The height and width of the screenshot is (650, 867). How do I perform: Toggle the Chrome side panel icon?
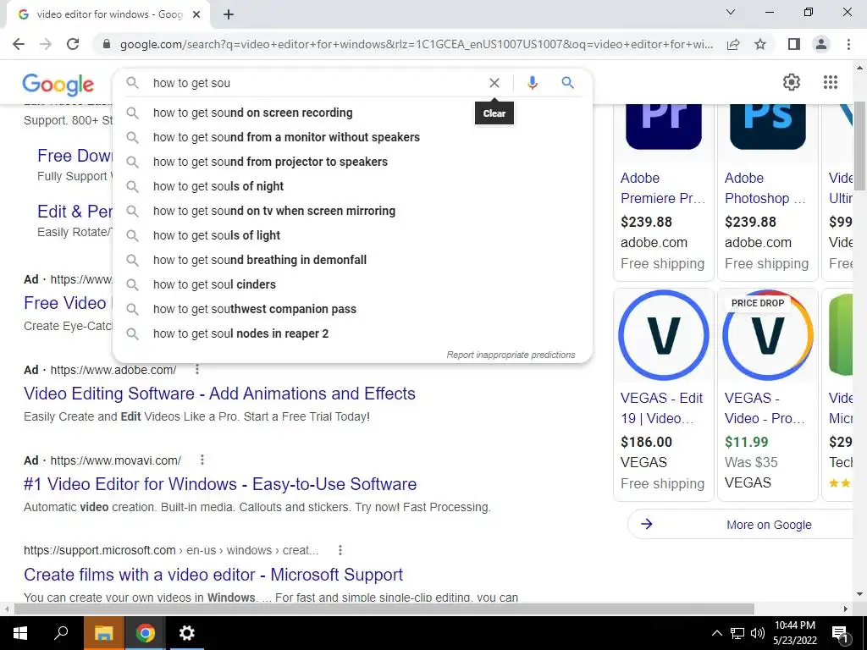pyautogui.click(x=794, y=44)
